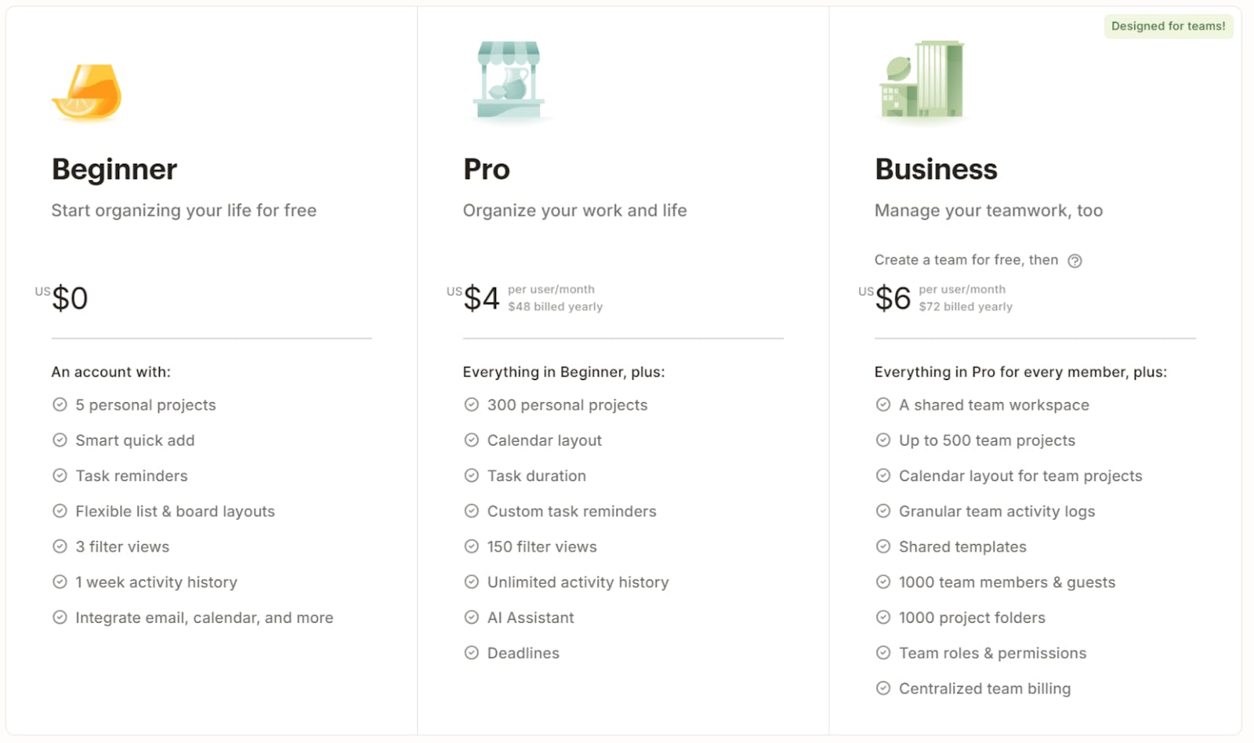
Task: Click the checkmark beside AI Assistant
Action: 471,617
